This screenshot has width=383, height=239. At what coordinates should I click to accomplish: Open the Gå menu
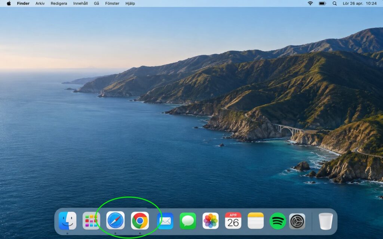96,3
